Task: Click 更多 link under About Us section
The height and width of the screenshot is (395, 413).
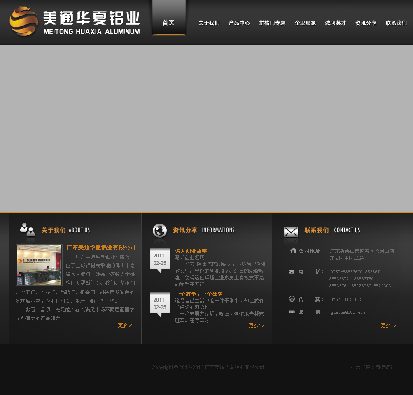Action: pos(125,325)
